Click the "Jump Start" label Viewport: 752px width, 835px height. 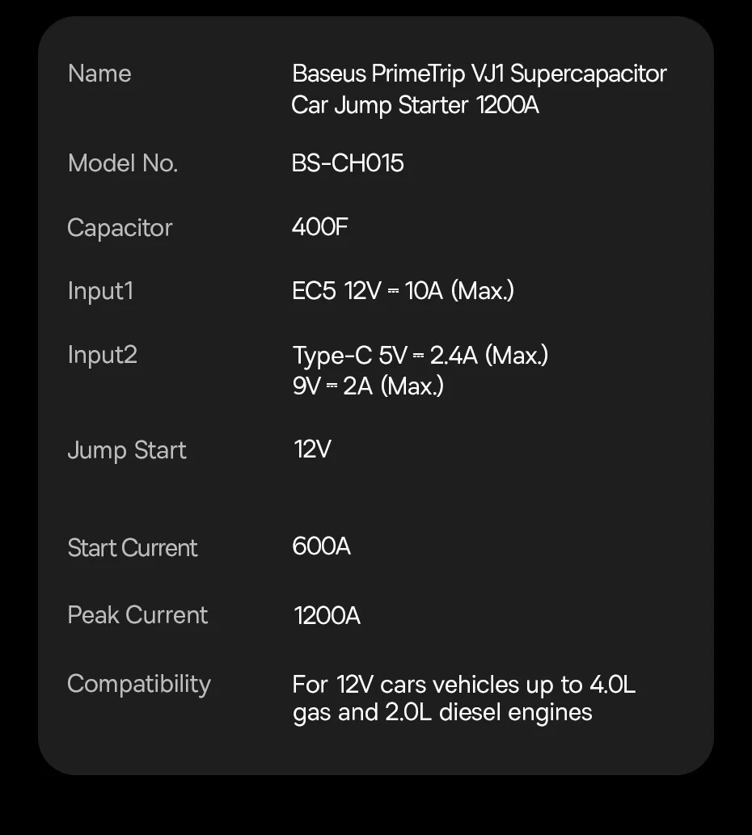point(127,450)
